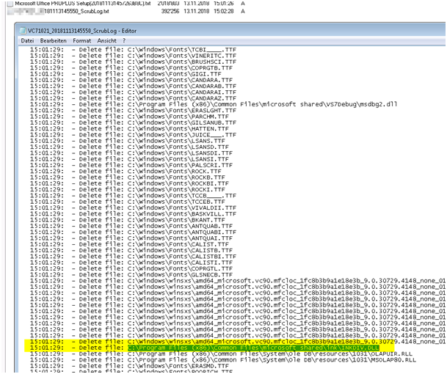Image resolution: width=447 pixels, height=374 pixels.
Task: Click the line deleting PARCHM.TTF
Action: tap(129, 117)
